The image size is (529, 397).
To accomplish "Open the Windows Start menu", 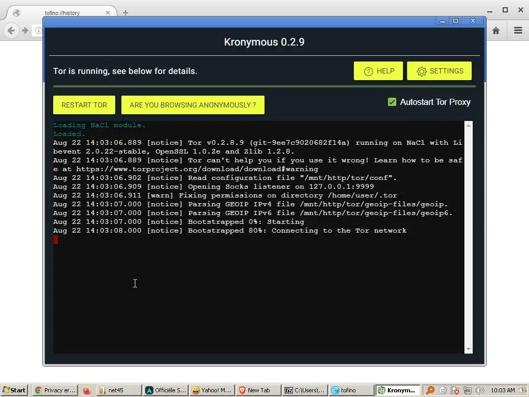I will pyautogui.click(x=14, y=390).
